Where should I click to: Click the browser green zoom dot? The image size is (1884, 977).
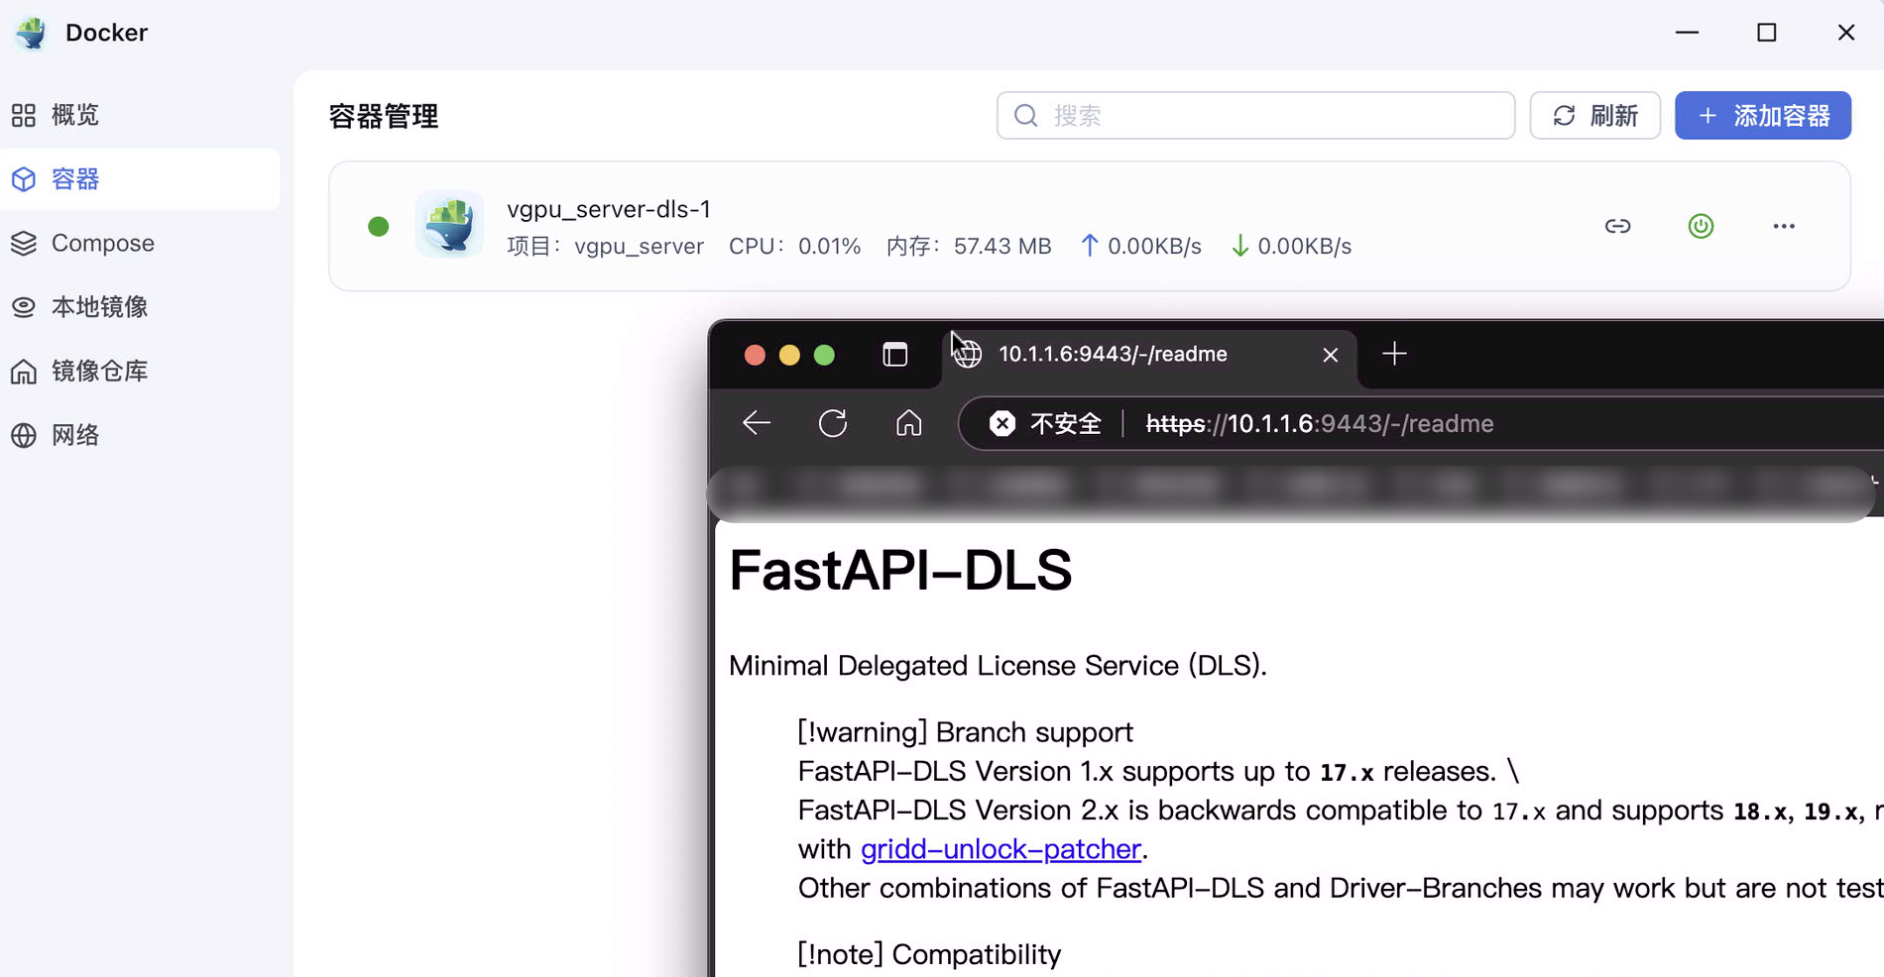point(824,355)
